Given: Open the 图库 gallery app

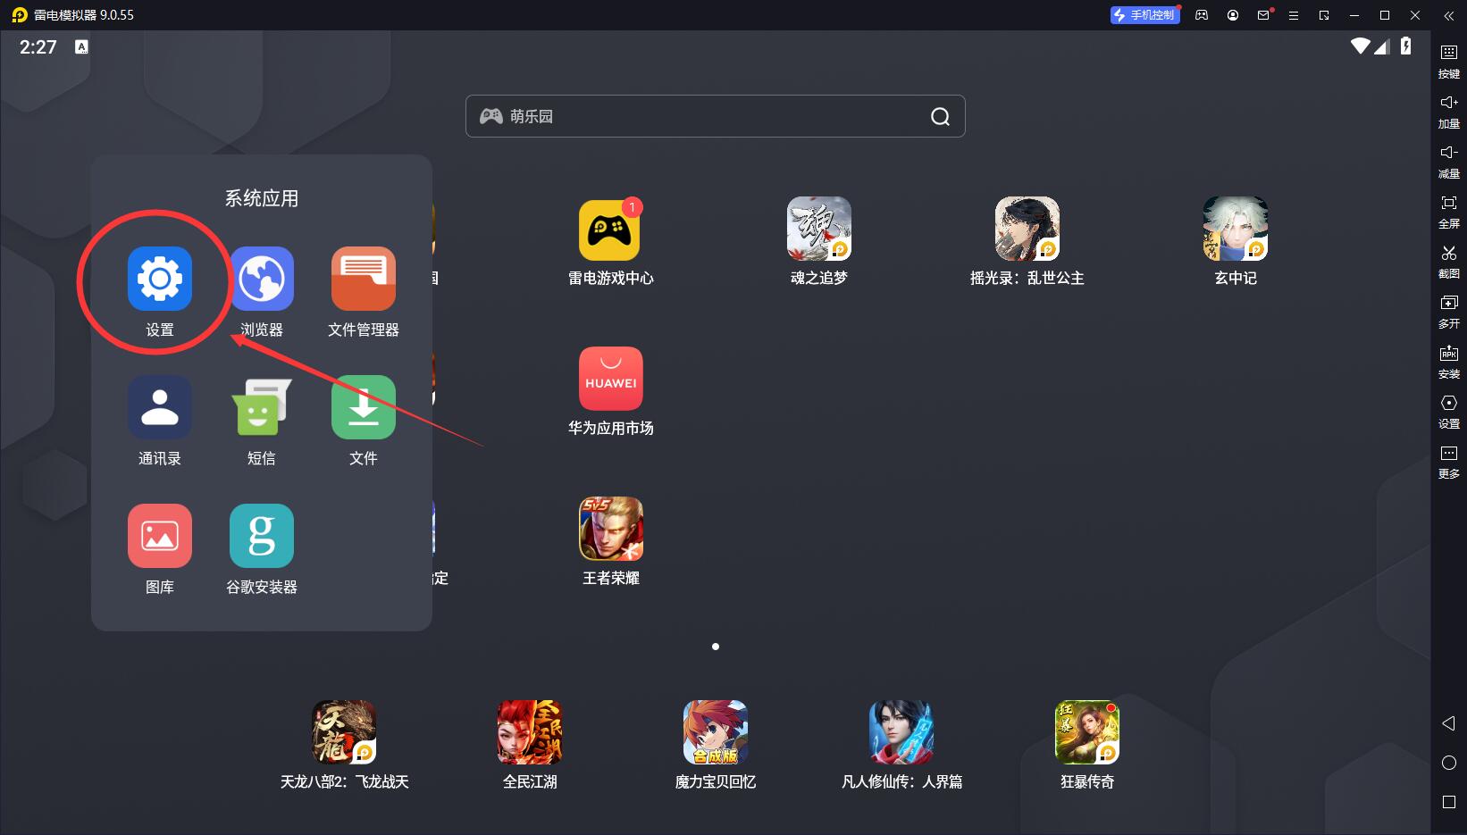Looking at the screenshot, I should [x=160, y=537].
